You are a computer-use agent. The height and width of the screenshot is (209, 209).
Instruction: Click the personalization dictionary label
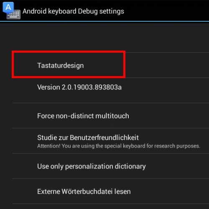[x=105, y=166]
